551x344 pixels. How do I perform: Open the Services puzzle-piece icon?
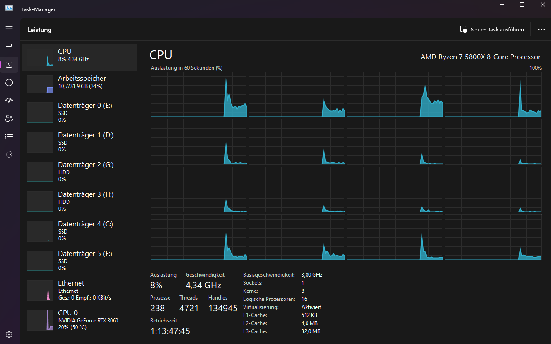pyautogui.click(x=9, y=154)
